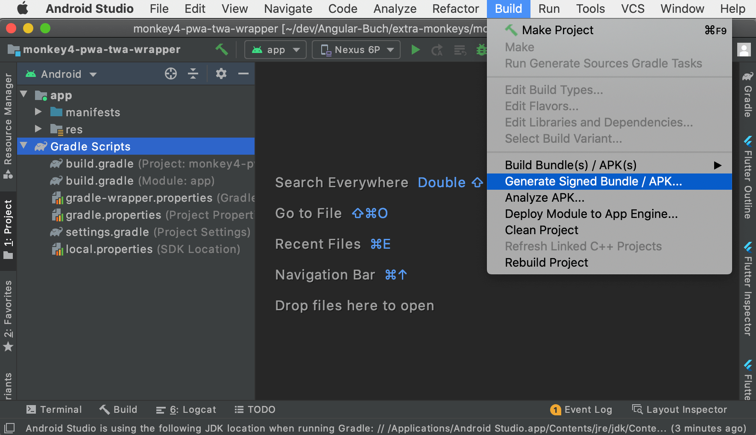Choose Deploy Module to App Engine...
The width and height of the screenshot is (756, 435).
tap(609, 214)
